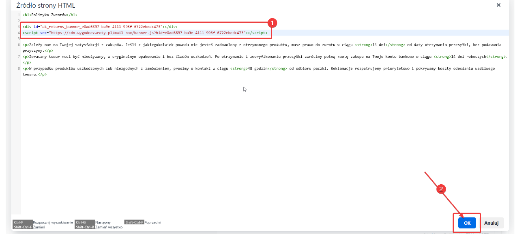Click the ak_returns_banner div code line
The height and width of the screenshot is (243, 515).
pos(100,27)
